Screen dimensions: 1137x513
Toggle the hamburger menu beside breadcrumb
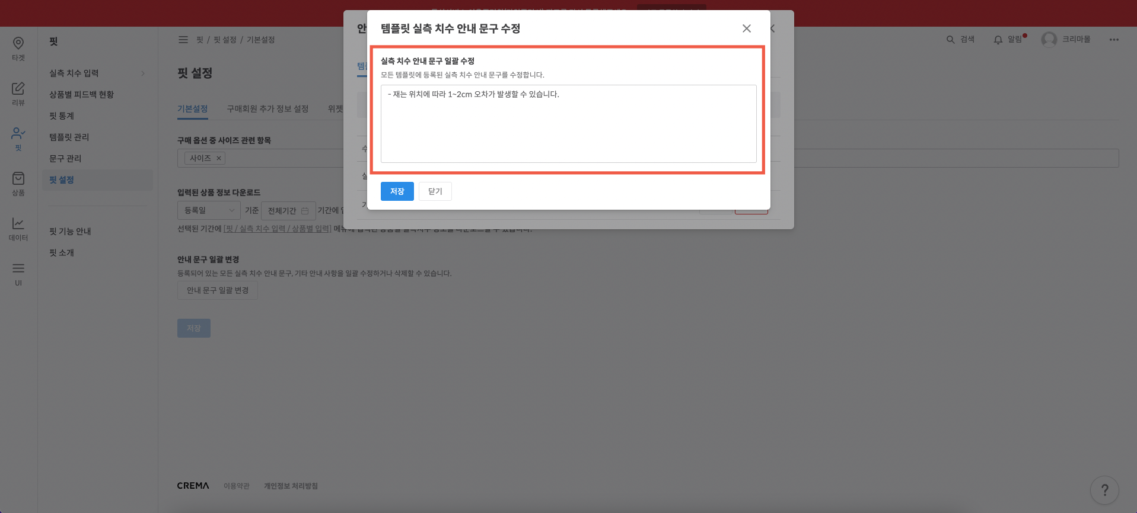click(183, 40)
